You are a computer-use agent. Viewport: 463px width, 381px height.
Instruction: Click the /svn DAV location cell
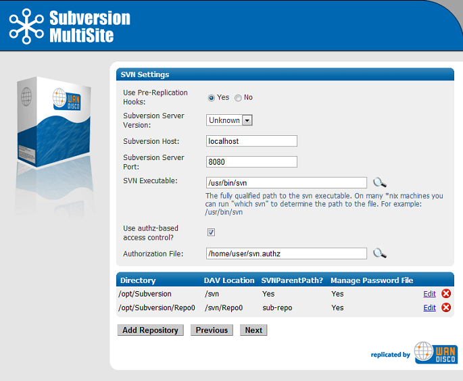click(x=212, y=294)
